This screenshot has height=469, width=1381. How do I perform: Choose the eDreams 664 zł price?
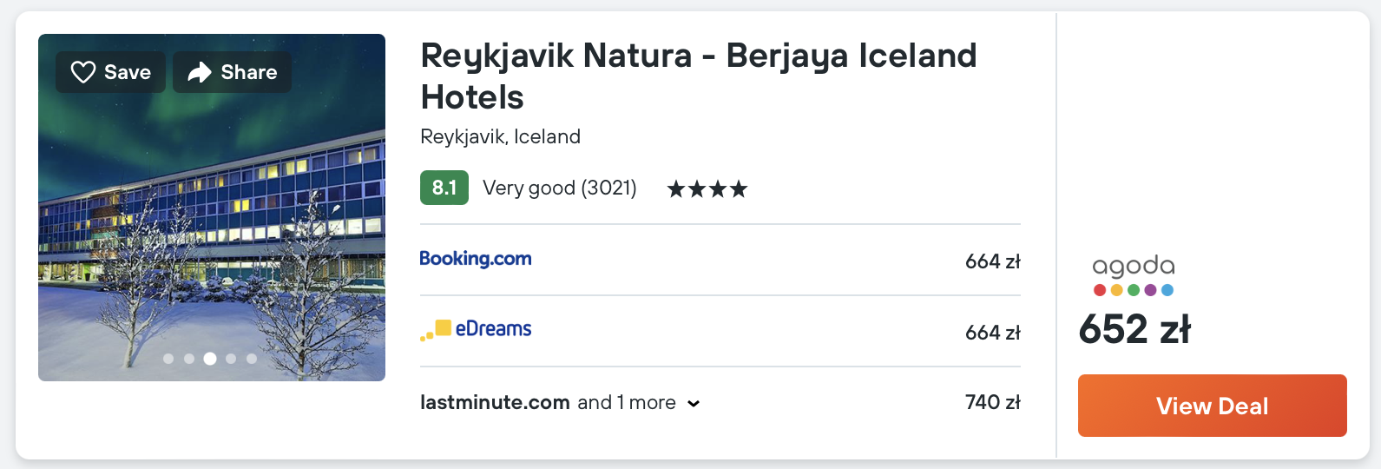click(x=992, y=333)
